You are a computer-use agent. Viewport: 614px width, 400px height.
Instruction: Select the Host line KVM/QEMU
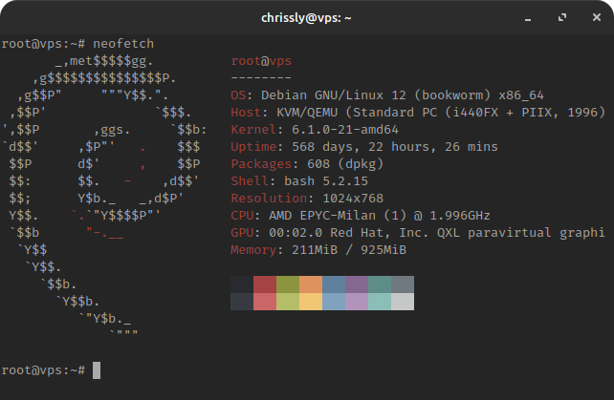[418, 113]
